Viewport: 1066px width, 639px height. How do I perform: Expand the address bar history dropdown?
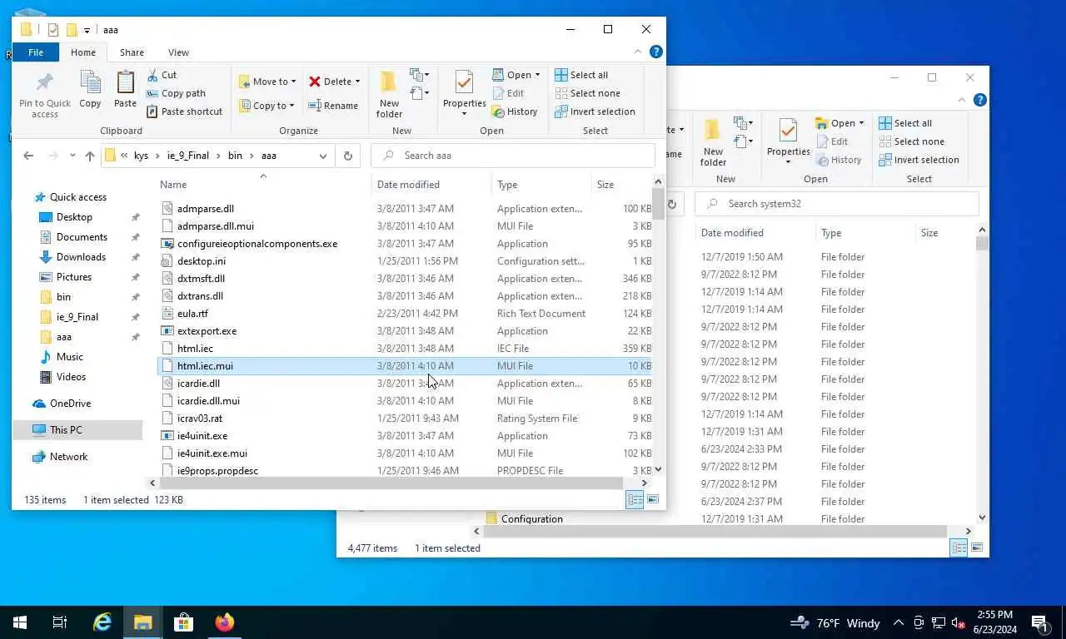click(x=323, y=156)
